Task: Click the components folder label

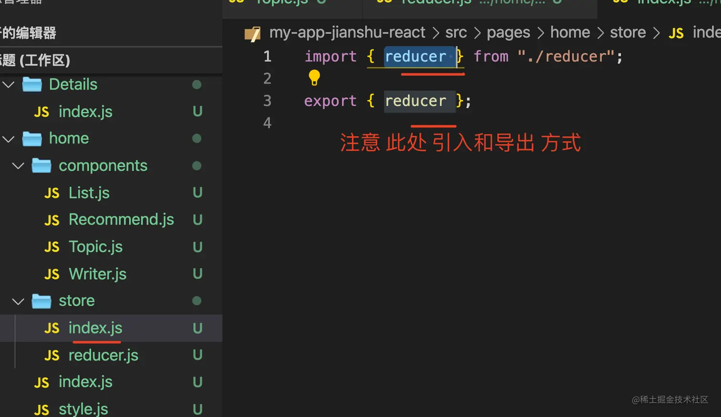Action: coord(103,166)
